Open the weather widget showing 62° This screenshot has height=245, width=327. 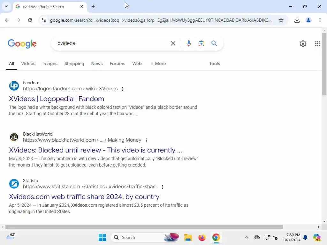coord(11,236)
